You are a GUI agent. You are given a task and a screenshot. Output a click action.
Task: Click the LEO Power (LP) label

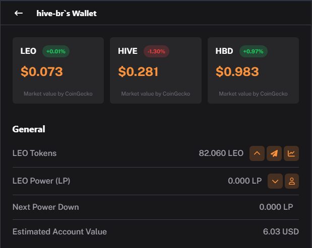point(41,181)
